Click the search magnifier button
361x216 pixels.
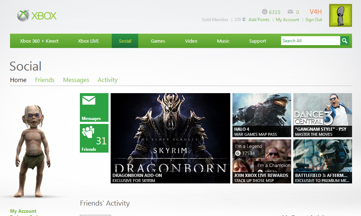pos(345,41)
